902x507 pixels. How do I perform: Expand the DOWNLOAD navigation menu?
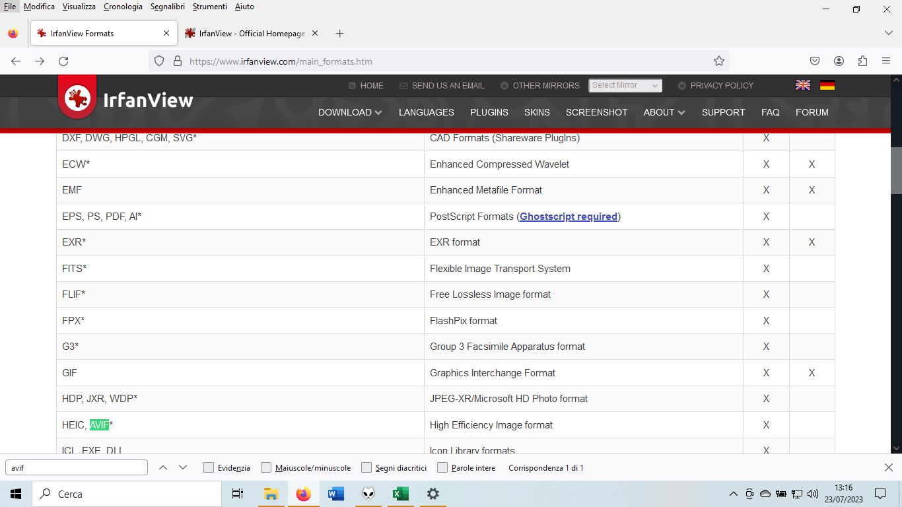tap(350, 112)
